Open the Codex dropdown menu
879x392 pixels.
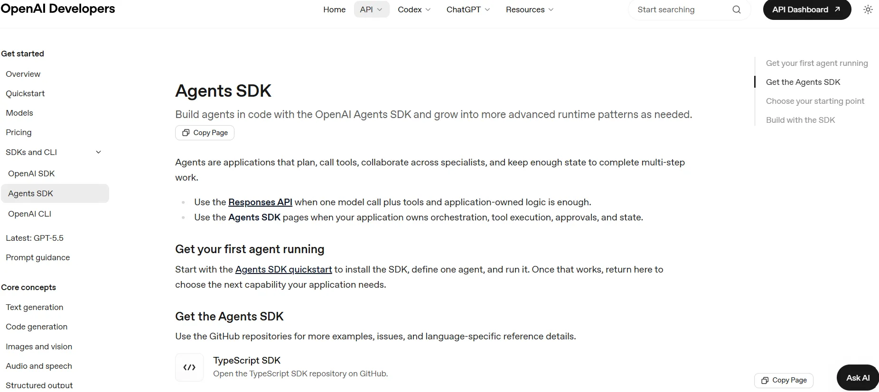(x=414, y=9)
